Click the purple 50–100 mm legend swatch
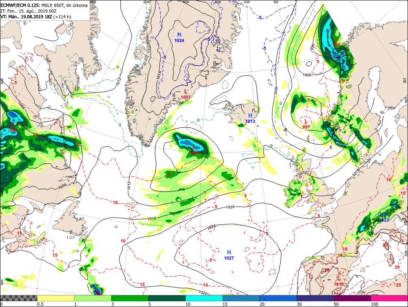The height and width of the screenshot is (307, 408). coord(353,298)
